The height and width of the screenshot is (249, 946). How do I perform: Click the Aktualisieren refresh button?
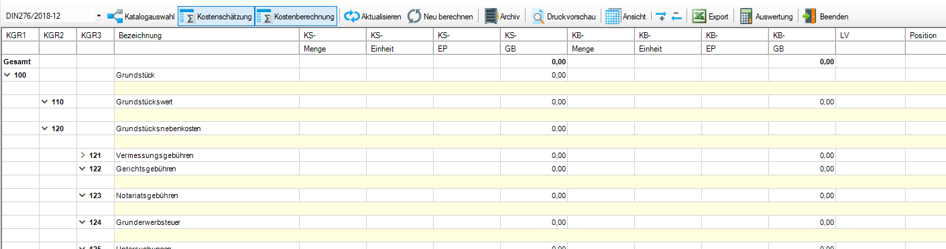click(373, 16)
